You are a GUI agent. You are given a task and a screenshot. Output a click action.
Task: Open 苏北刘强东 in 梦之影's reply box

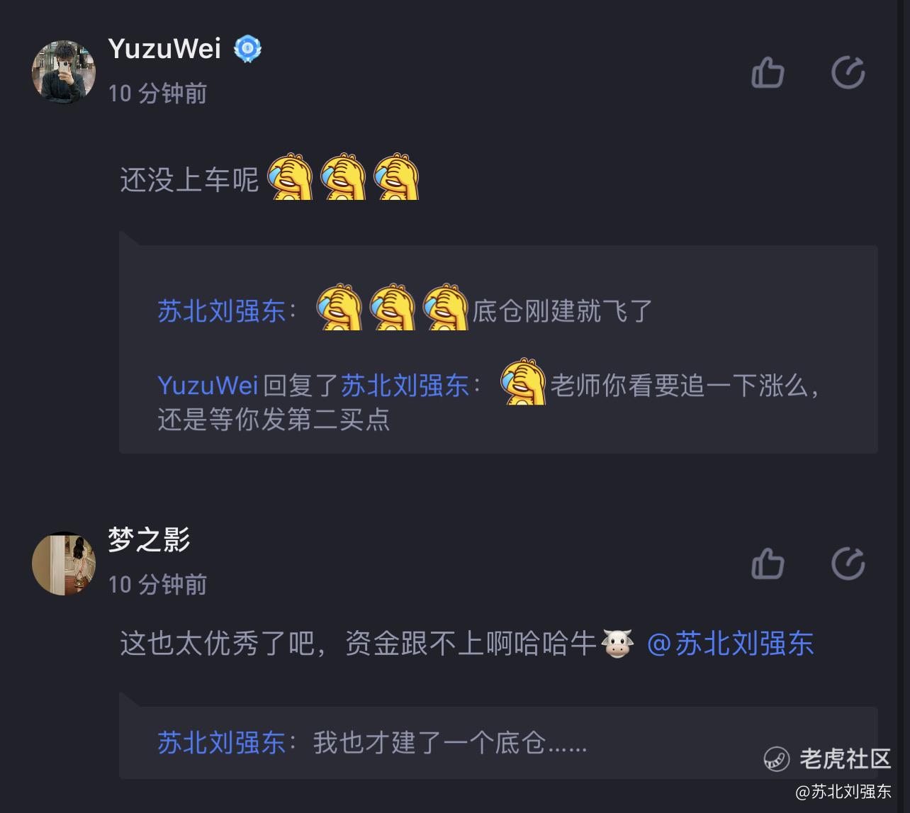coord(221,743)
